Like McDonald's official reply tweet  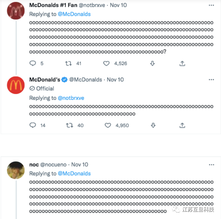coord(108,125)
